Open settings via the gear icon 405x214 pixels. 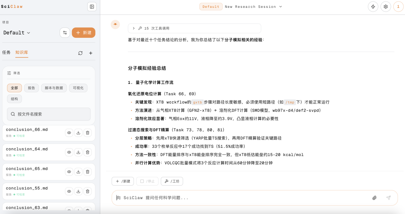click(x=385, y=7)
